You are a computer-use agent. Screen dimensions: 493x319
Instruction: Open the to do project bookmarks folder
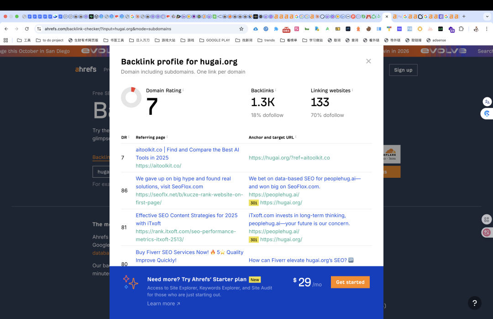click(x=50, y=40)
